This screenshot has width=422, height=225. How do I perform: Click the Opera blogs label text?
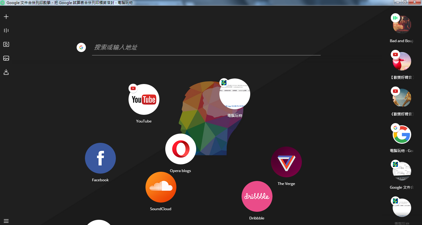pos(180,171)
